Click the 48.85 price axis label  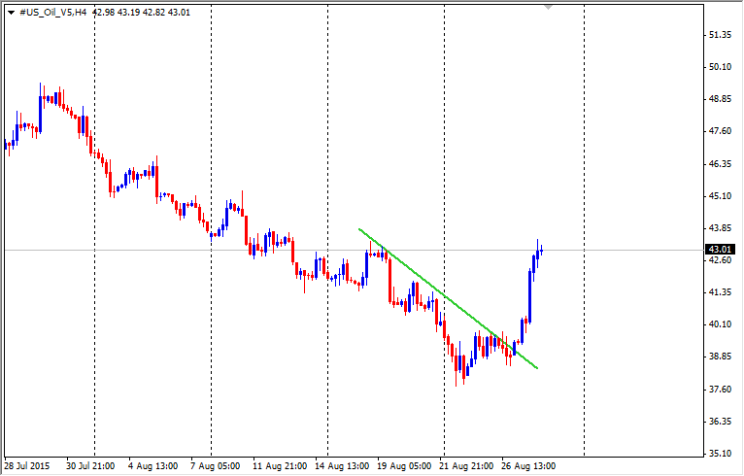720,99
